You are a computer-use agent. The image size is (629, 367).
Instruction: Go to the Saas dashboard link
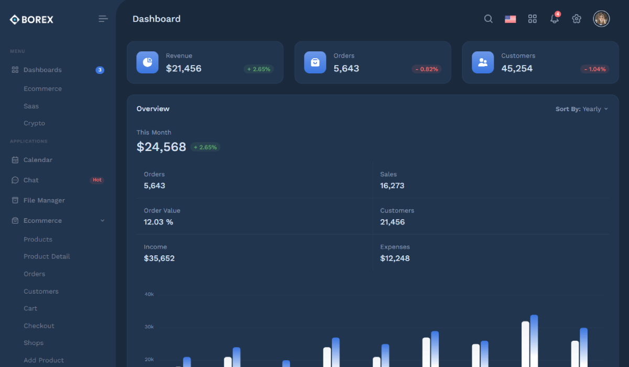click(x=31, y=106)
